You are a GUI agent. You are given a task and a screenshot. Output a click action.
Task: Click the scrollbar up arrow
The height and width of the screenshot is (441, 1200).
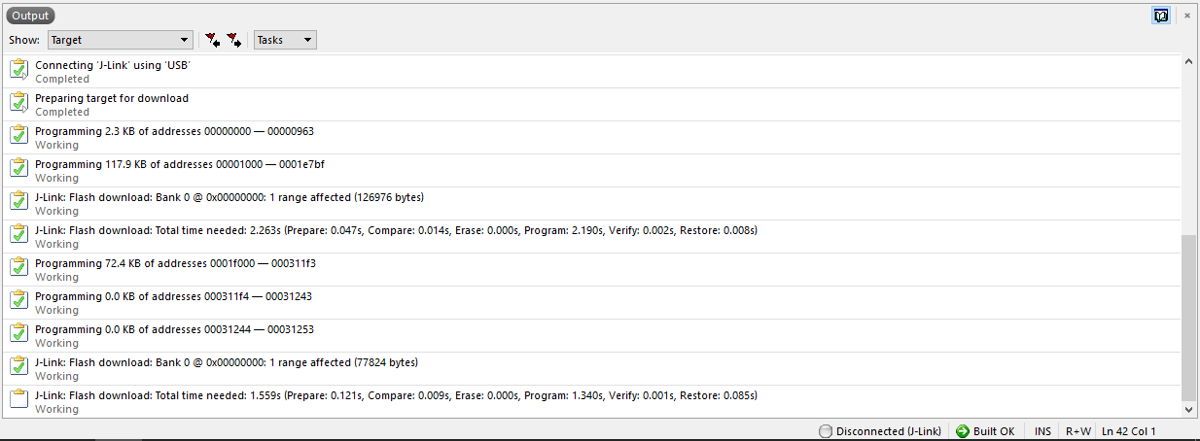(x=1189, y=63)
